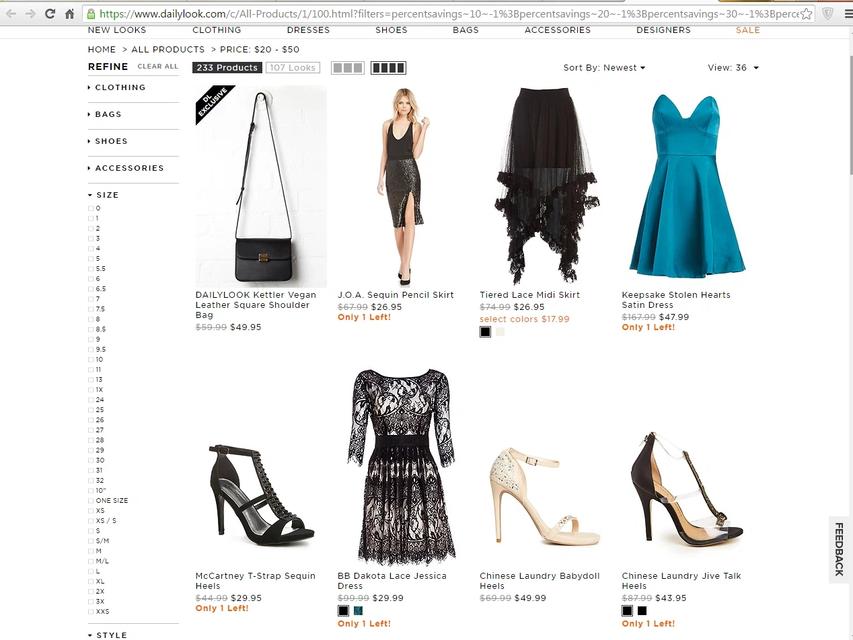Viewport: 853px width, 640px height.
Task: Check the S/M size filter
Action: 91,541
